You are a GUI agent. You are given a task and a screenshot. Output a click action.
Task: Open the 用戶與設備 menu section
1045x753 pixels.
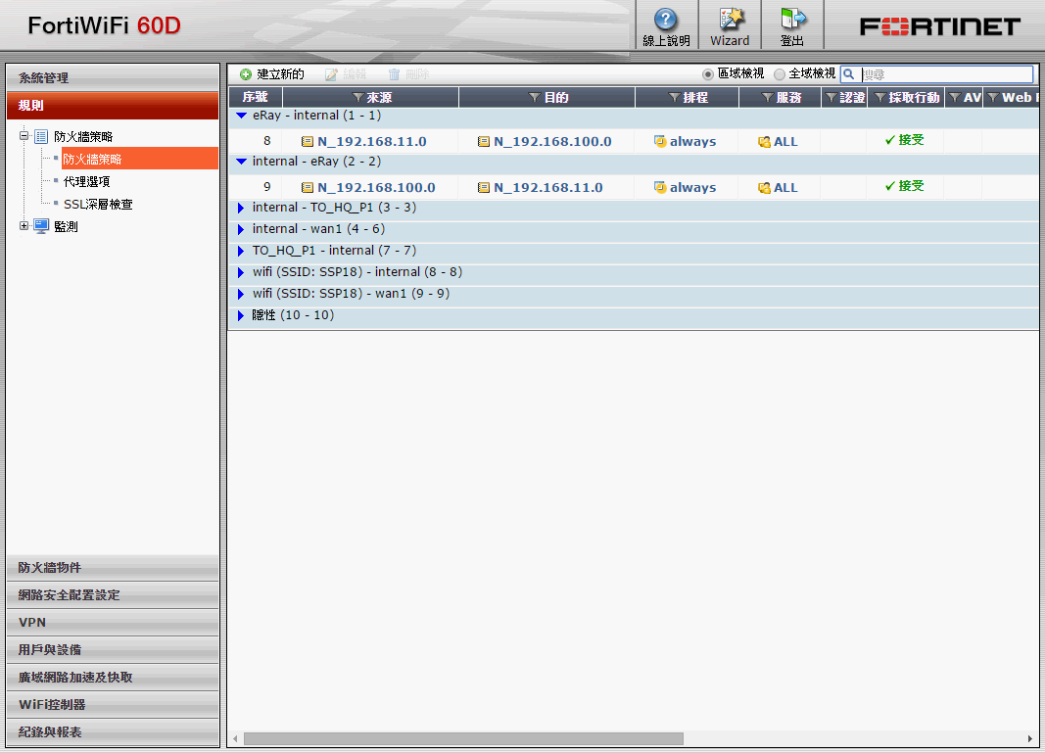click(113, 650)
